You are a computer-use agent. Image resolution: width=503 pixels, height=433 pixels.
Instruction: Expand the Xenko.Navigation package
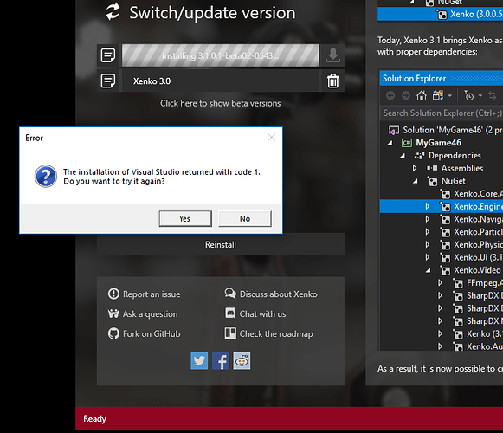pyautogui.click(x=428, y=219)
